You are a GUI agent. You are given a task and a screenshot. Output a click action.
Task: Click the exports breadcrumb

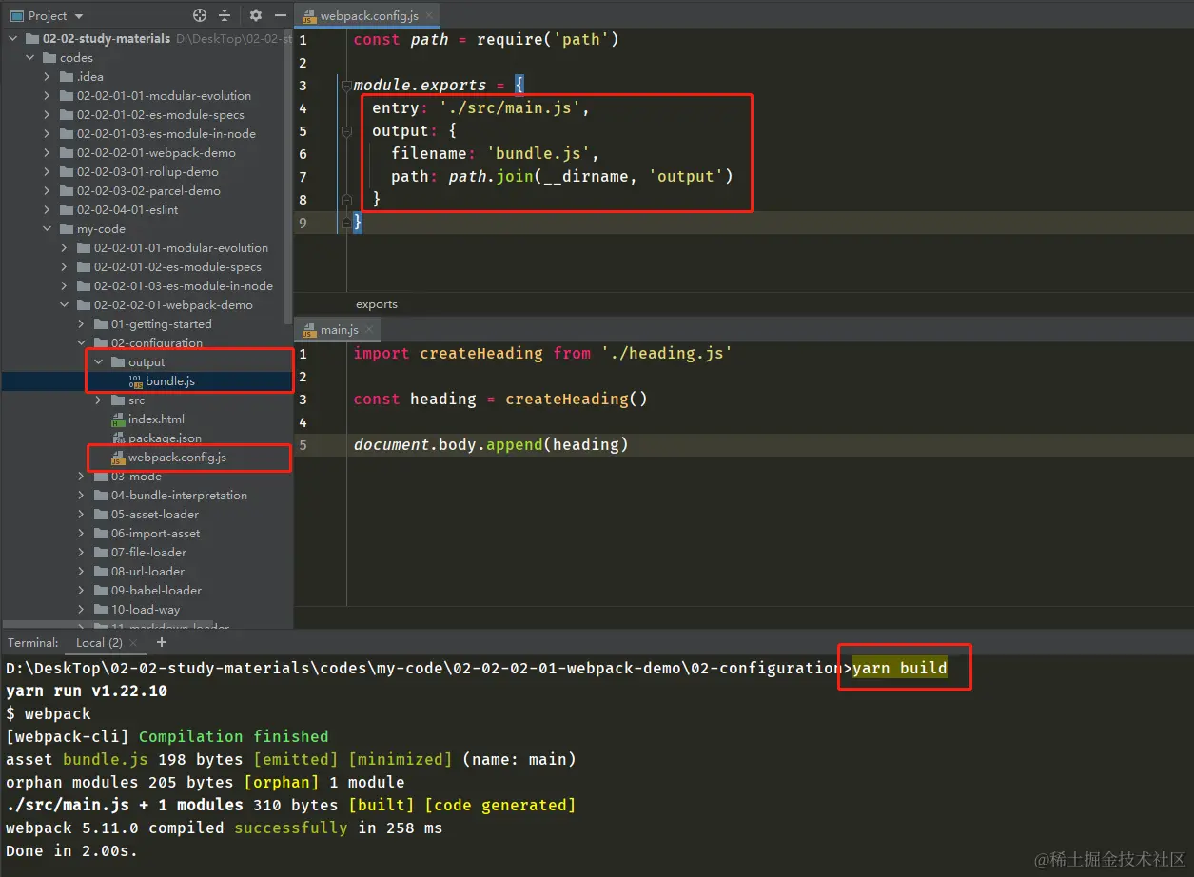[377, 304]
